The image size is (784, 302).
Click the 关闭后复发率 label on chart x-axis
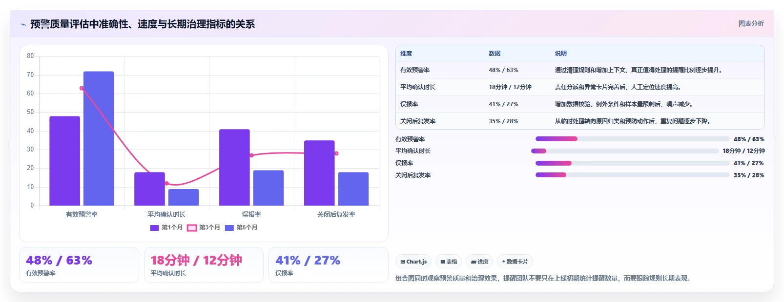click(x=336, y=214)
